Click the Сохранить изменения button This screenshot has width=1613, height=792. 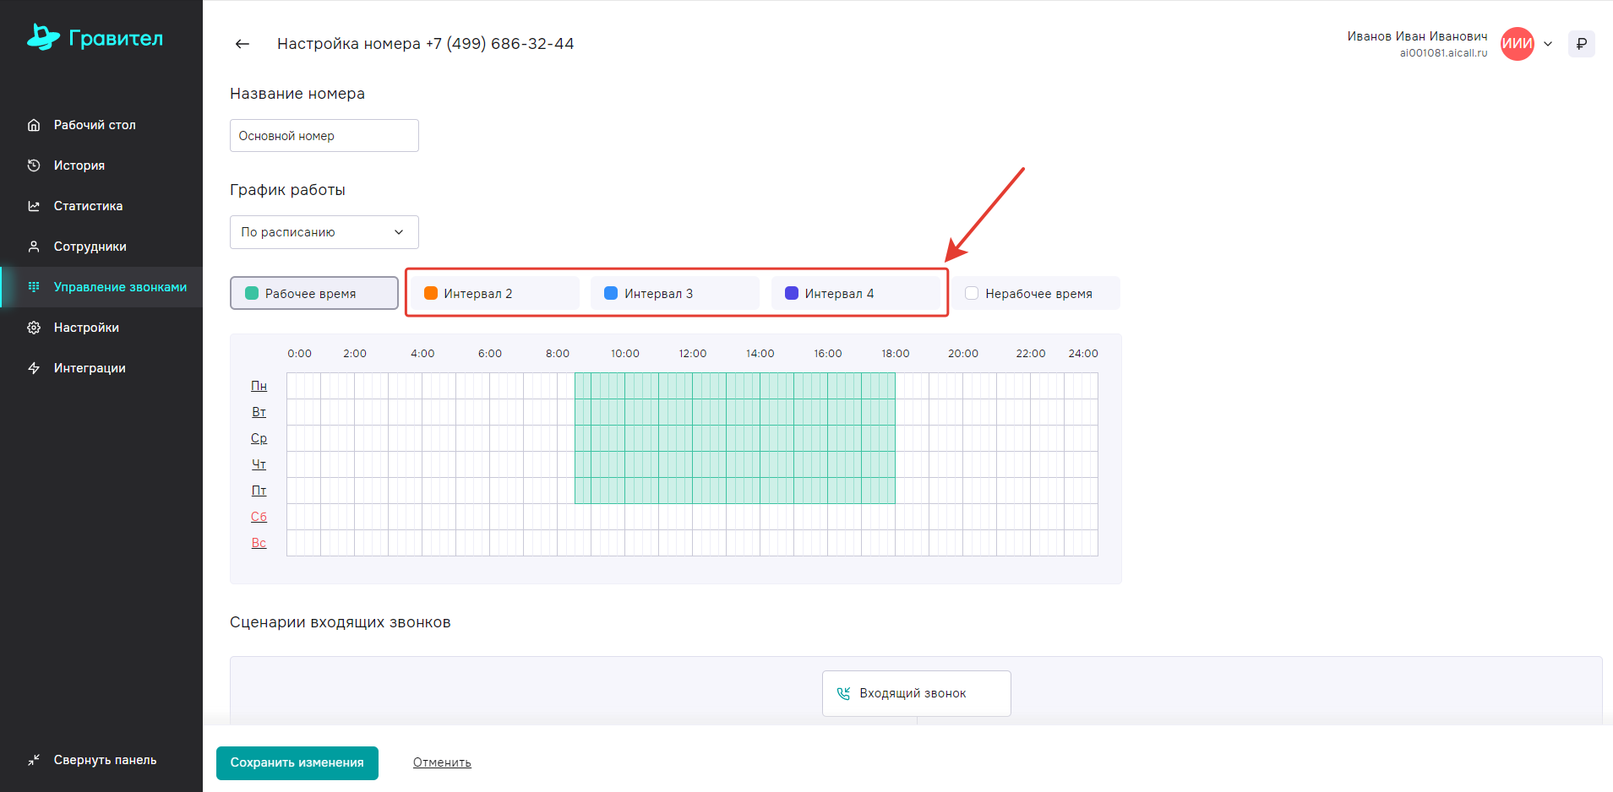(297, 762)
